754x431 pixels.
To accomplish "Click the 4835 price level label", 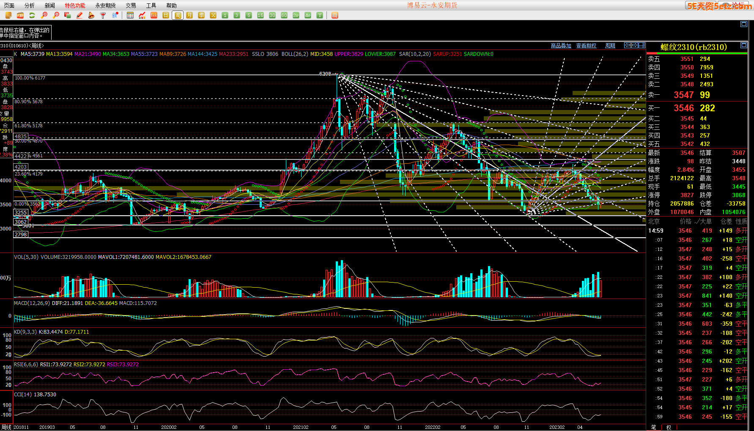I will pyautogui.click(x=21, y=136).
